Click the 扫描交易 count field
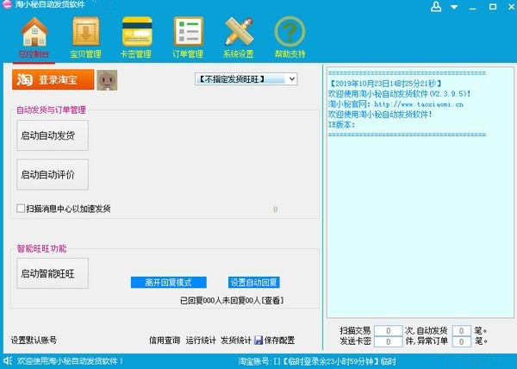Screen dimensions: 517x369 pyautogui.click(x=389, y=330)
